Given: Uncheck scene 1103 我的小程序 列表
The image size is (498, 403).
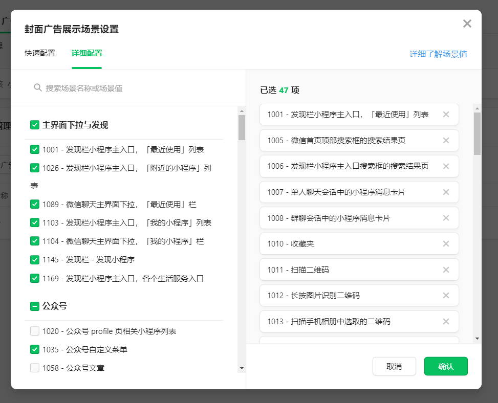Looking at the screenshot, I should [x=35, y=223].
